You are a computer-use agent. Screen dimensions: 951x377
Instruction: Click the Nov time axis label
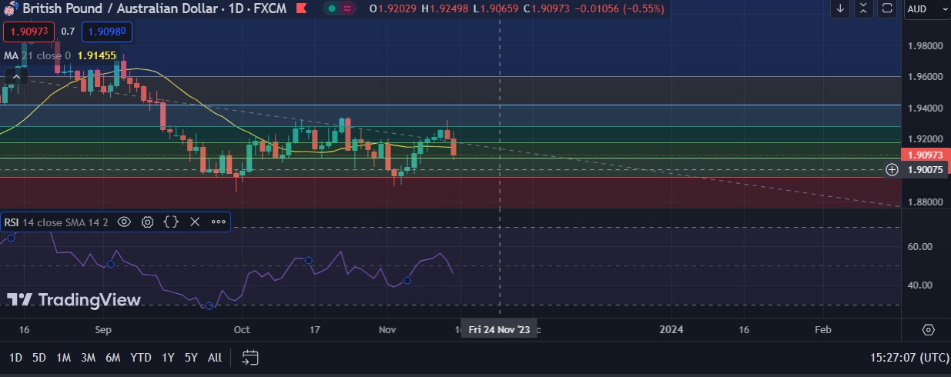(x=387, y=329)
